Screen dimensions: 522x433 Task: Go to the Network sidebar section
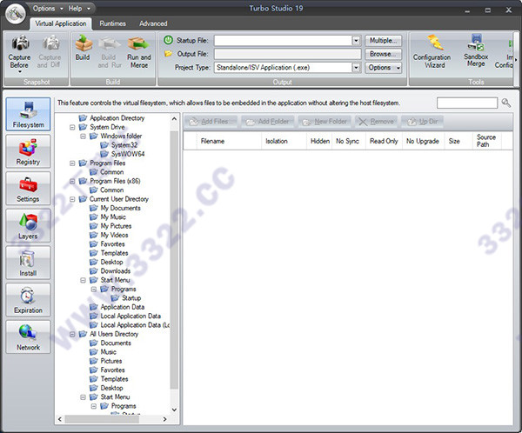28,336
